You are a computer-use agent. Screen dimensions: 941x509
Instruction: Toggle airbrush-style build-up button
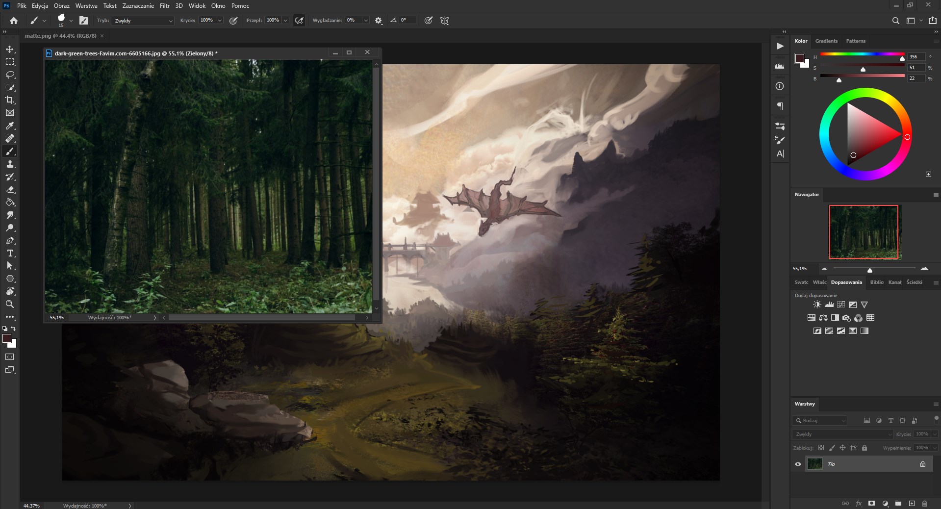299,21
